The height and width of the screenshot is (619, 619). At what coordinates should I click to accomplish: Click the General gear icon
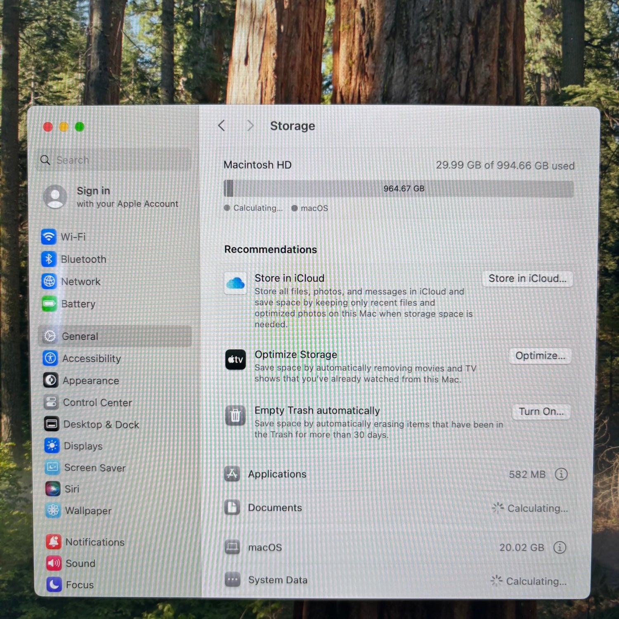pyautogui.click(x=50, y=336)
